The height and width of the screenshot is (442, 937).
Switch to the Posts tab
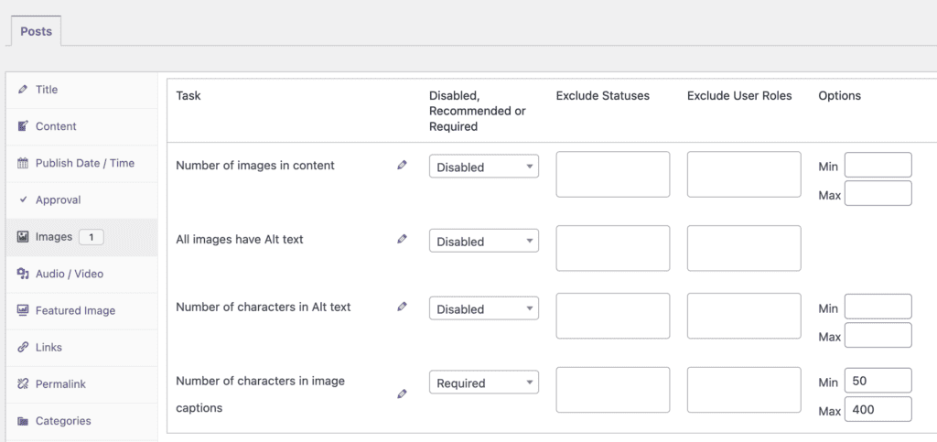click(x=36, y=31)
